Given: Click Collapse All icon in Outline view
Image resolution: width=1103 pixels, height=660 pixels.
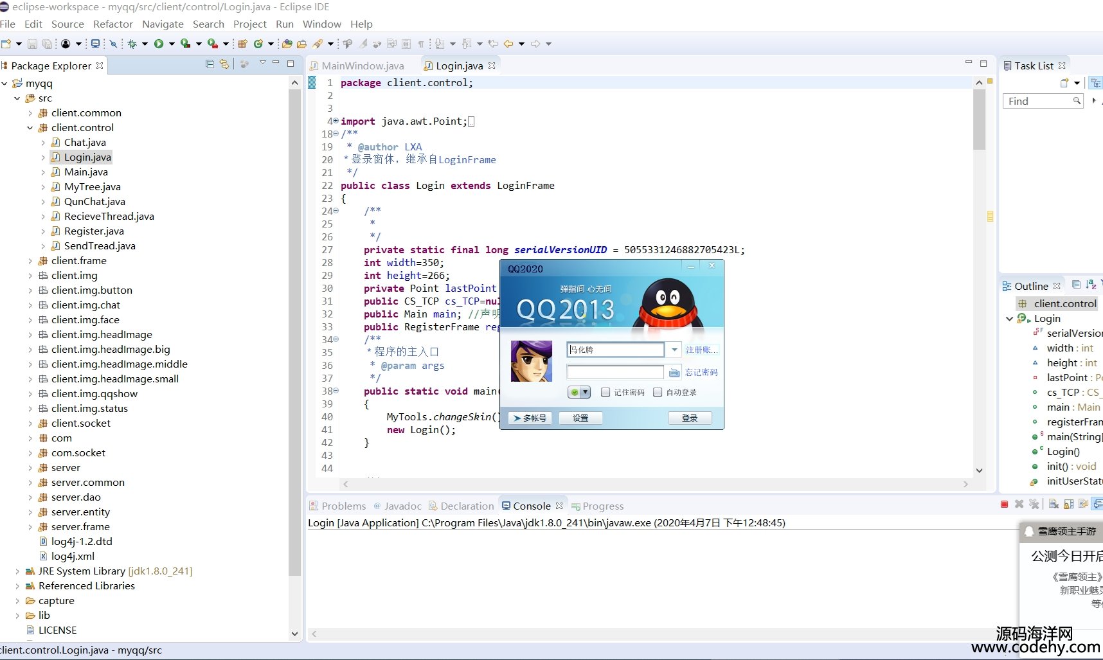Looking at the screenshot, I should point(1076,285).
